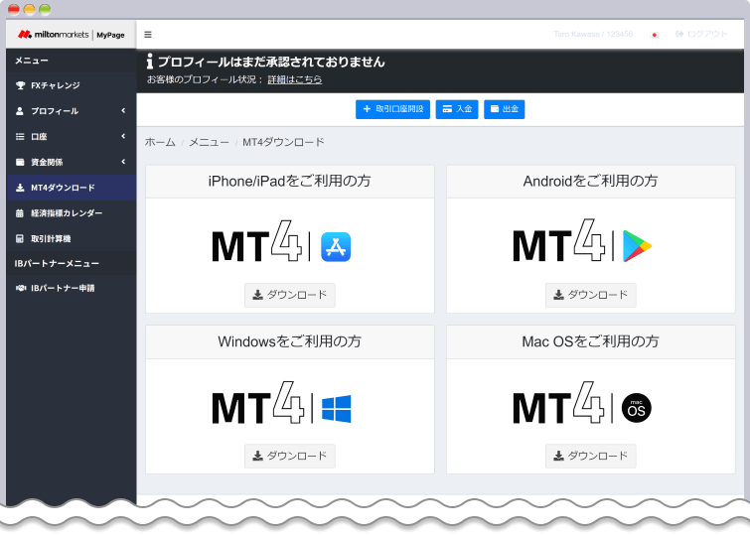Click the Androidをご利用の方 card heading

590,182
